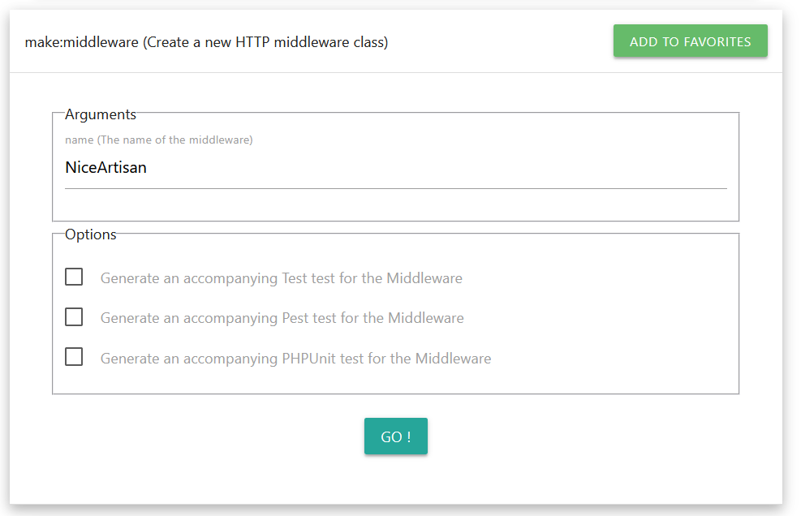Click the Options section legend
The image size is (801, 516).
[x=91, y=234]
